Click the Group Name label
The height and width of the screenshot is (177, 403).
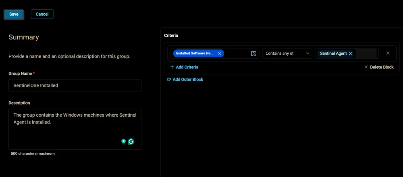(x=20, y=74)
